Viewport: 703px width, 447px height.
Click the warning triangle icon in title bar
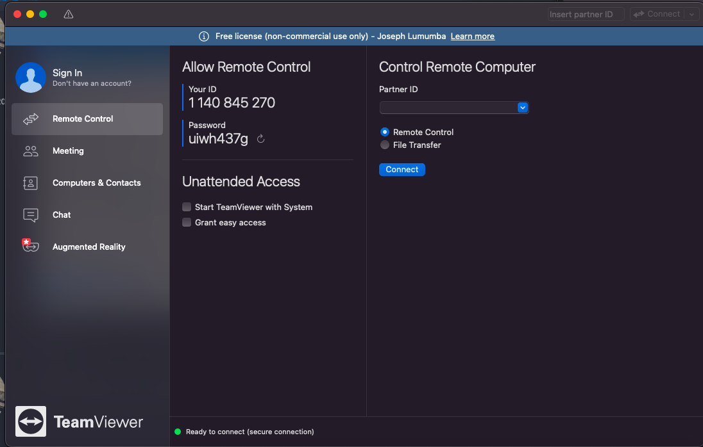[x=69, y=14]
